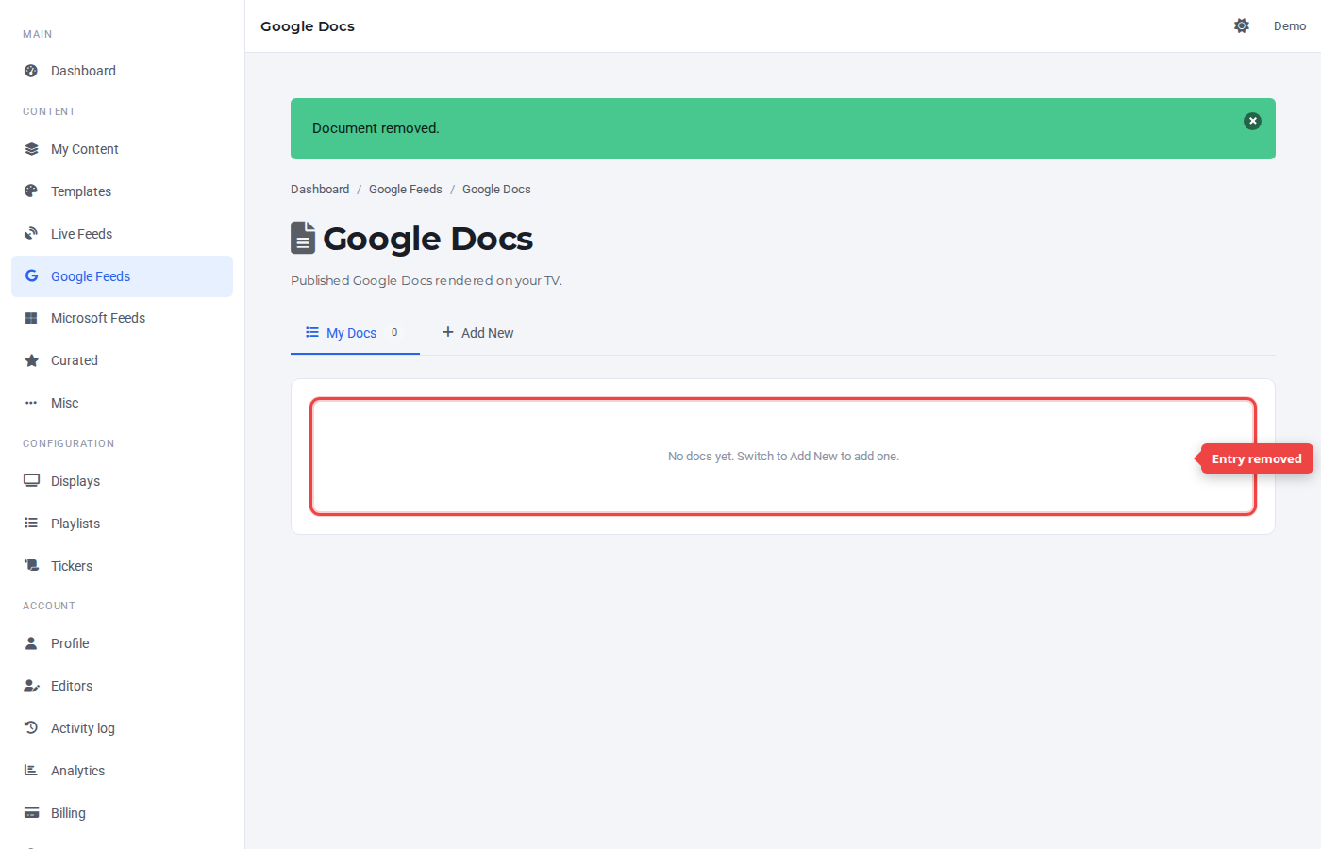This screenshot has height=849, width=1321.
Task: Click the Misc ellipsis icon
Action: pos(31,403)
